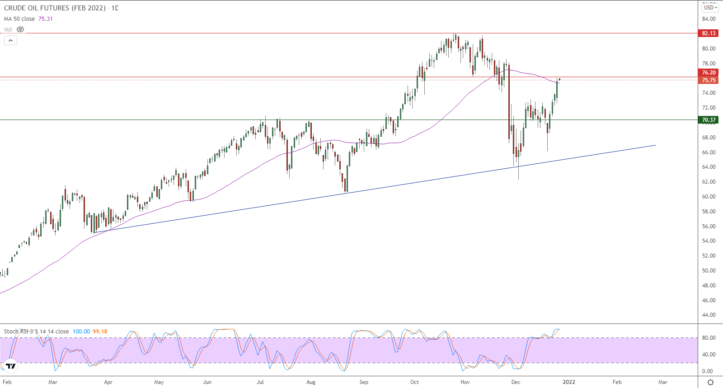Open the USD currency dropdown
The height and width of the screenshot is (388, 723).
tap(710, 7)
